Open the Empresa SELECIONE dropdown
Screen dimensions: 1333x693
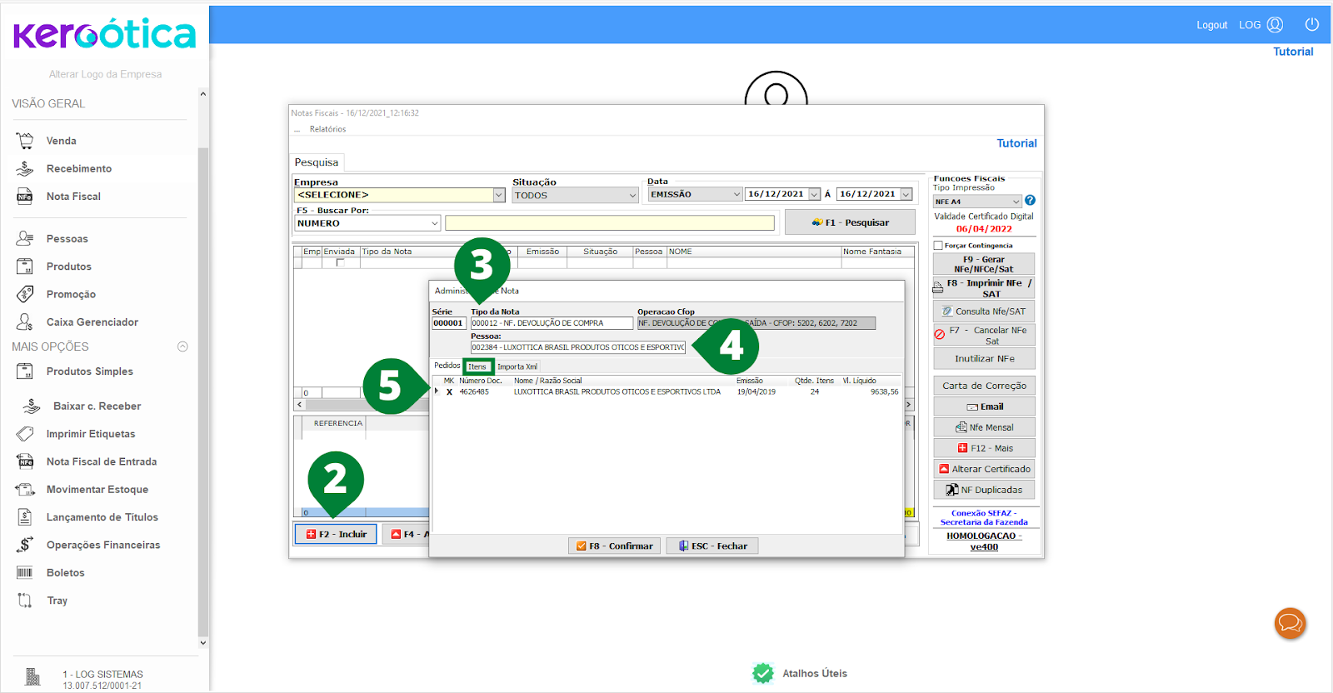click(499, 195)
